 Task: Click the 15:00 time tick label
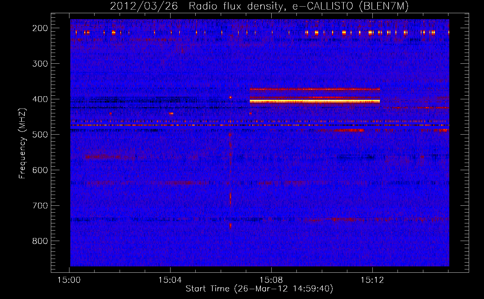pos(69,280)
